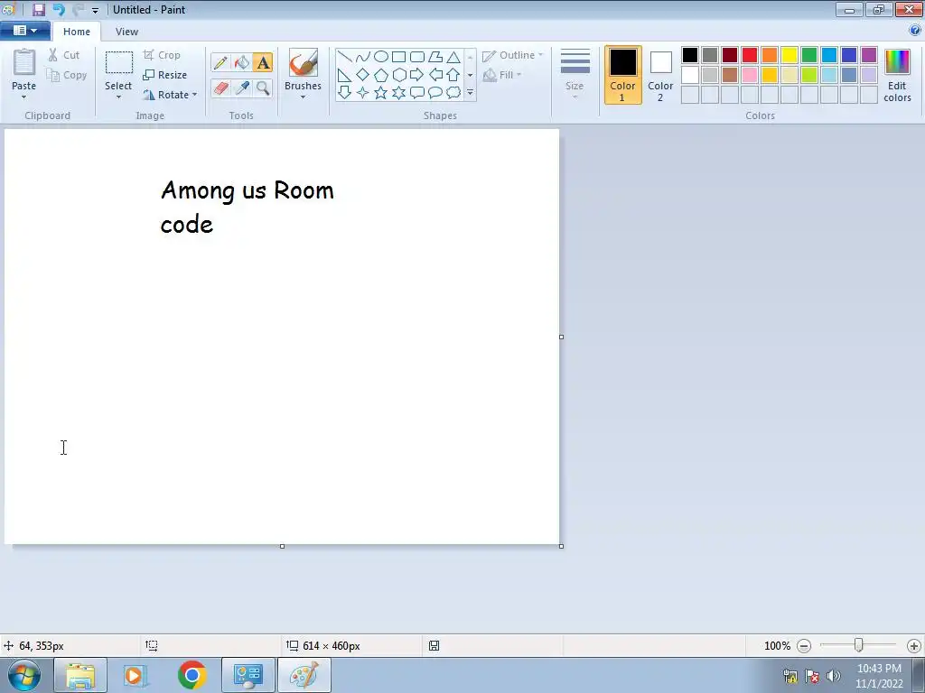The height and width of the screenshot is (693, 925).
Task: Select the Color picker eyedropper tool
Action: pyautogui.click(x=242, y=88)
